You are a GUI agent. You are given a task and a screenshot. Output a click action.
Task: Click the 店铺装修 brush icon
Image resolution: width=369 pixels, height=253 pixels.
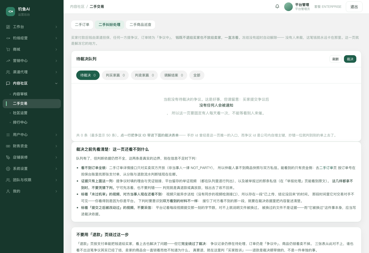(x=8, y=157)
